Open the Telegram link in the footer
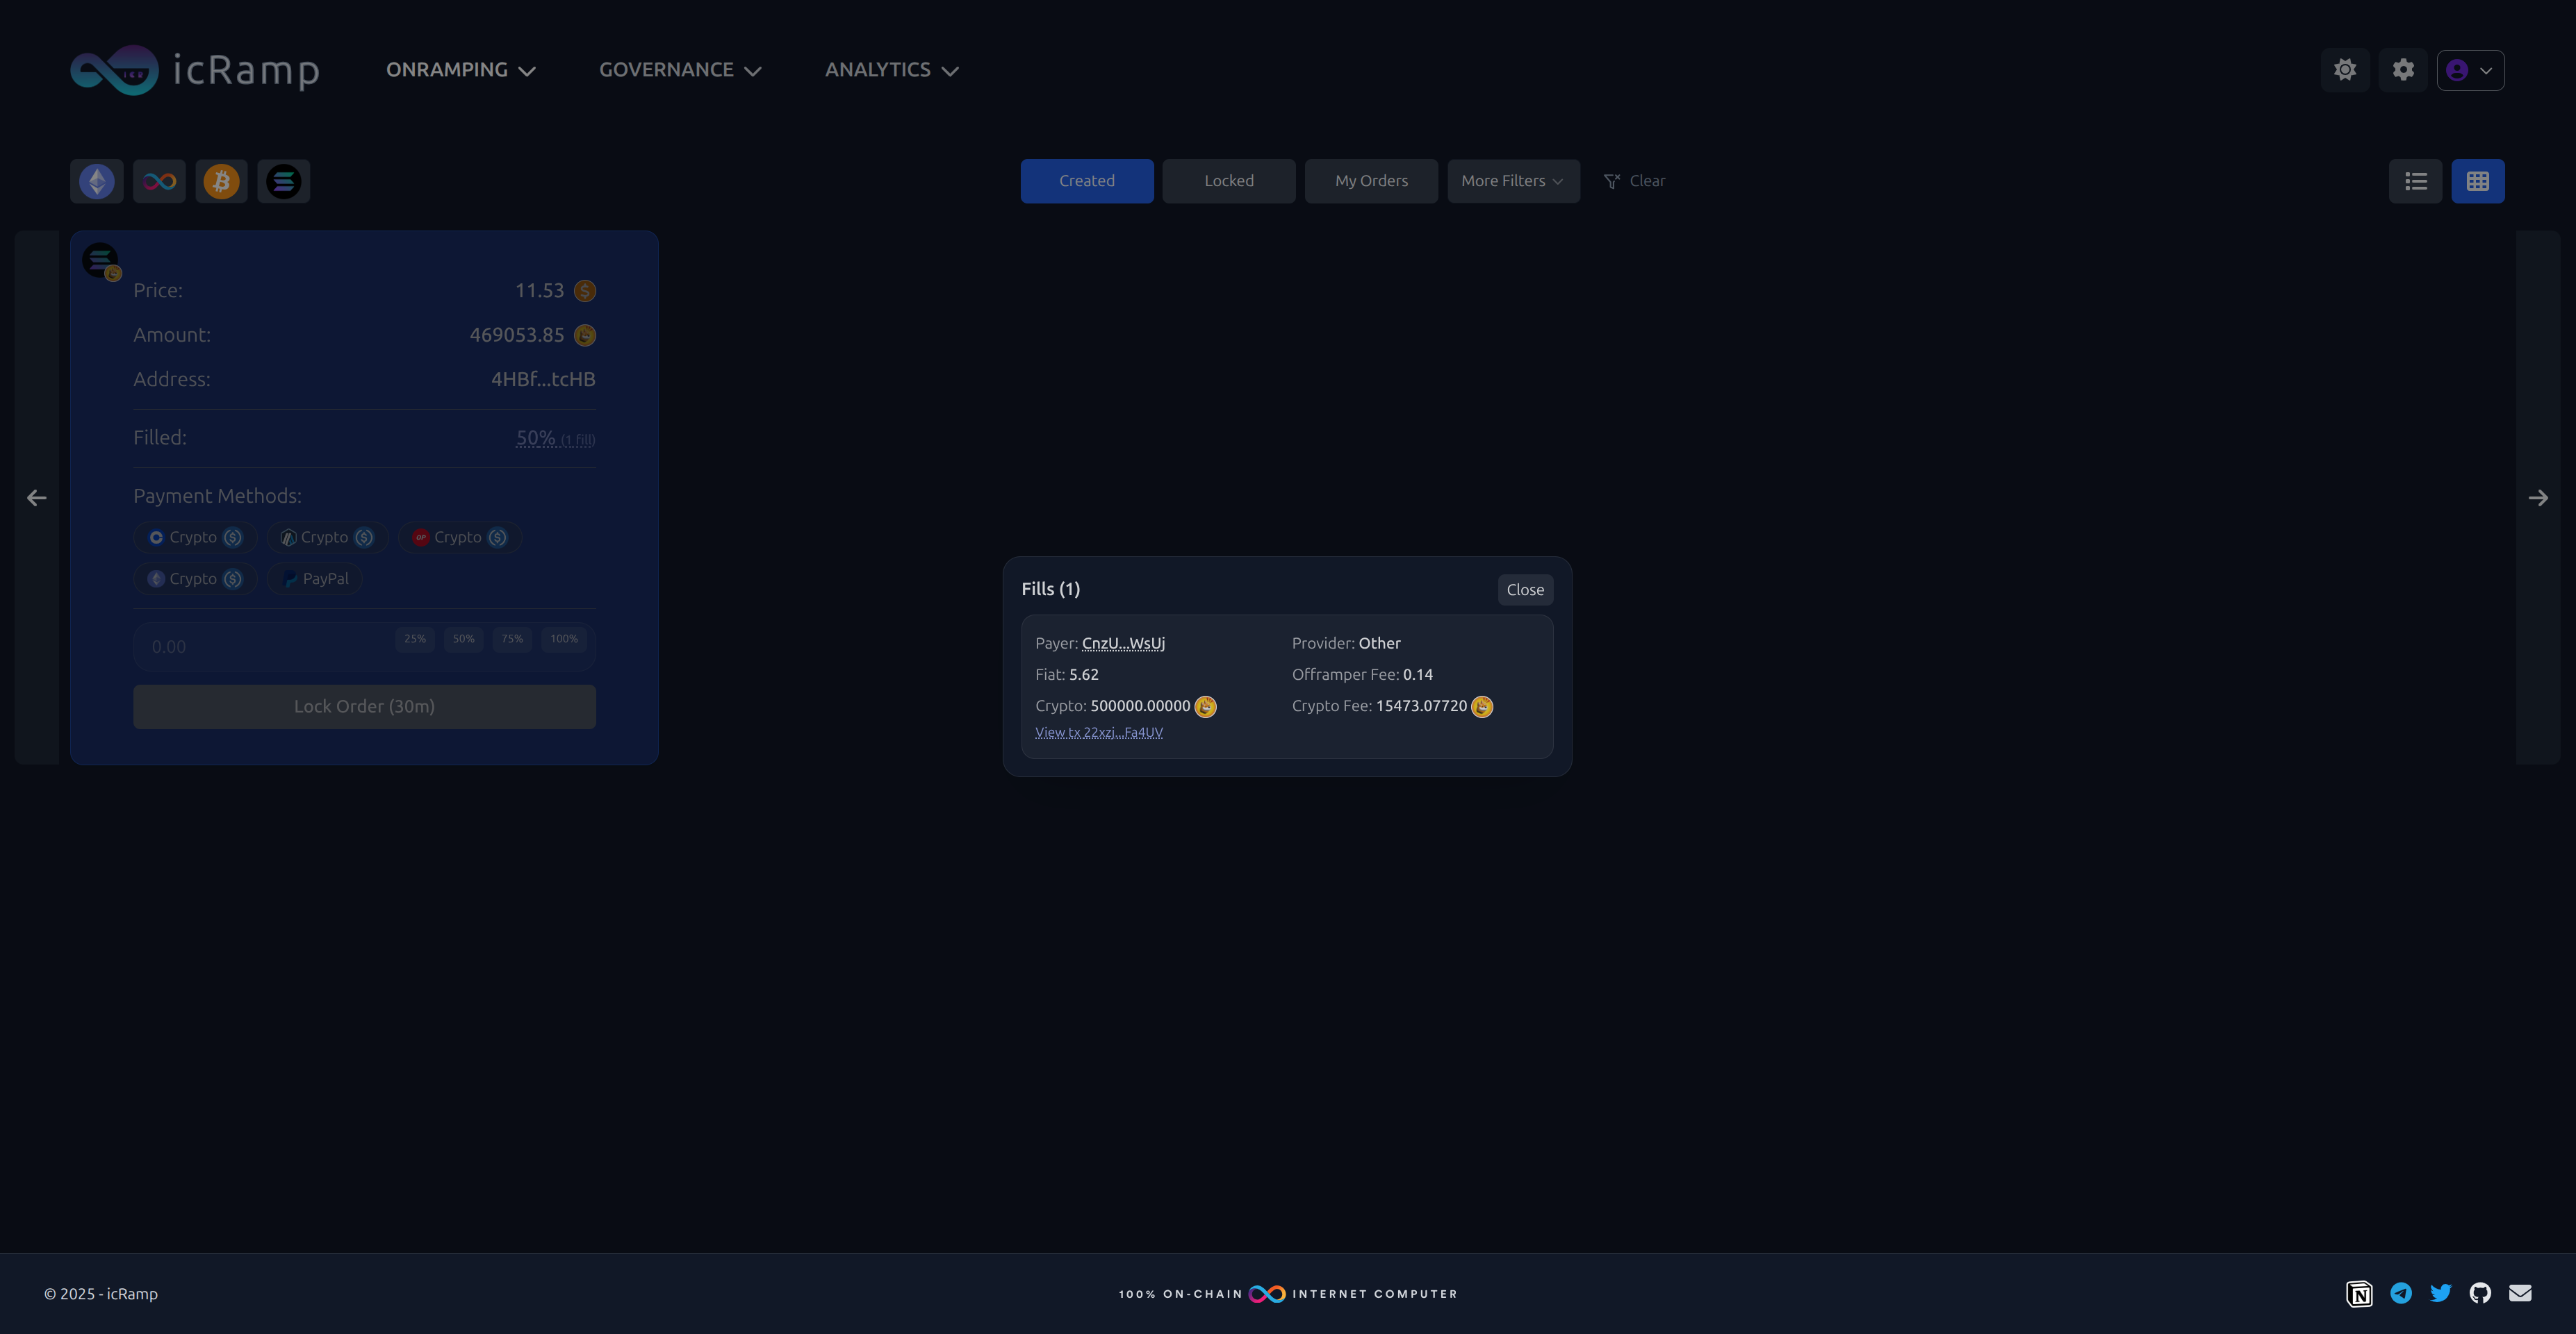Screen dimensions: 2576x1334 [x=2400, y=1292]
